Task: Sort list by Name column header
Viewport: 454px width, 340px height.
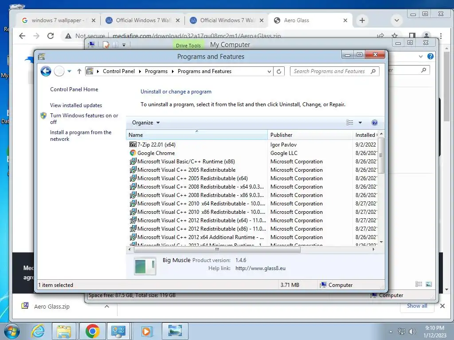Action: click(196, 135)
